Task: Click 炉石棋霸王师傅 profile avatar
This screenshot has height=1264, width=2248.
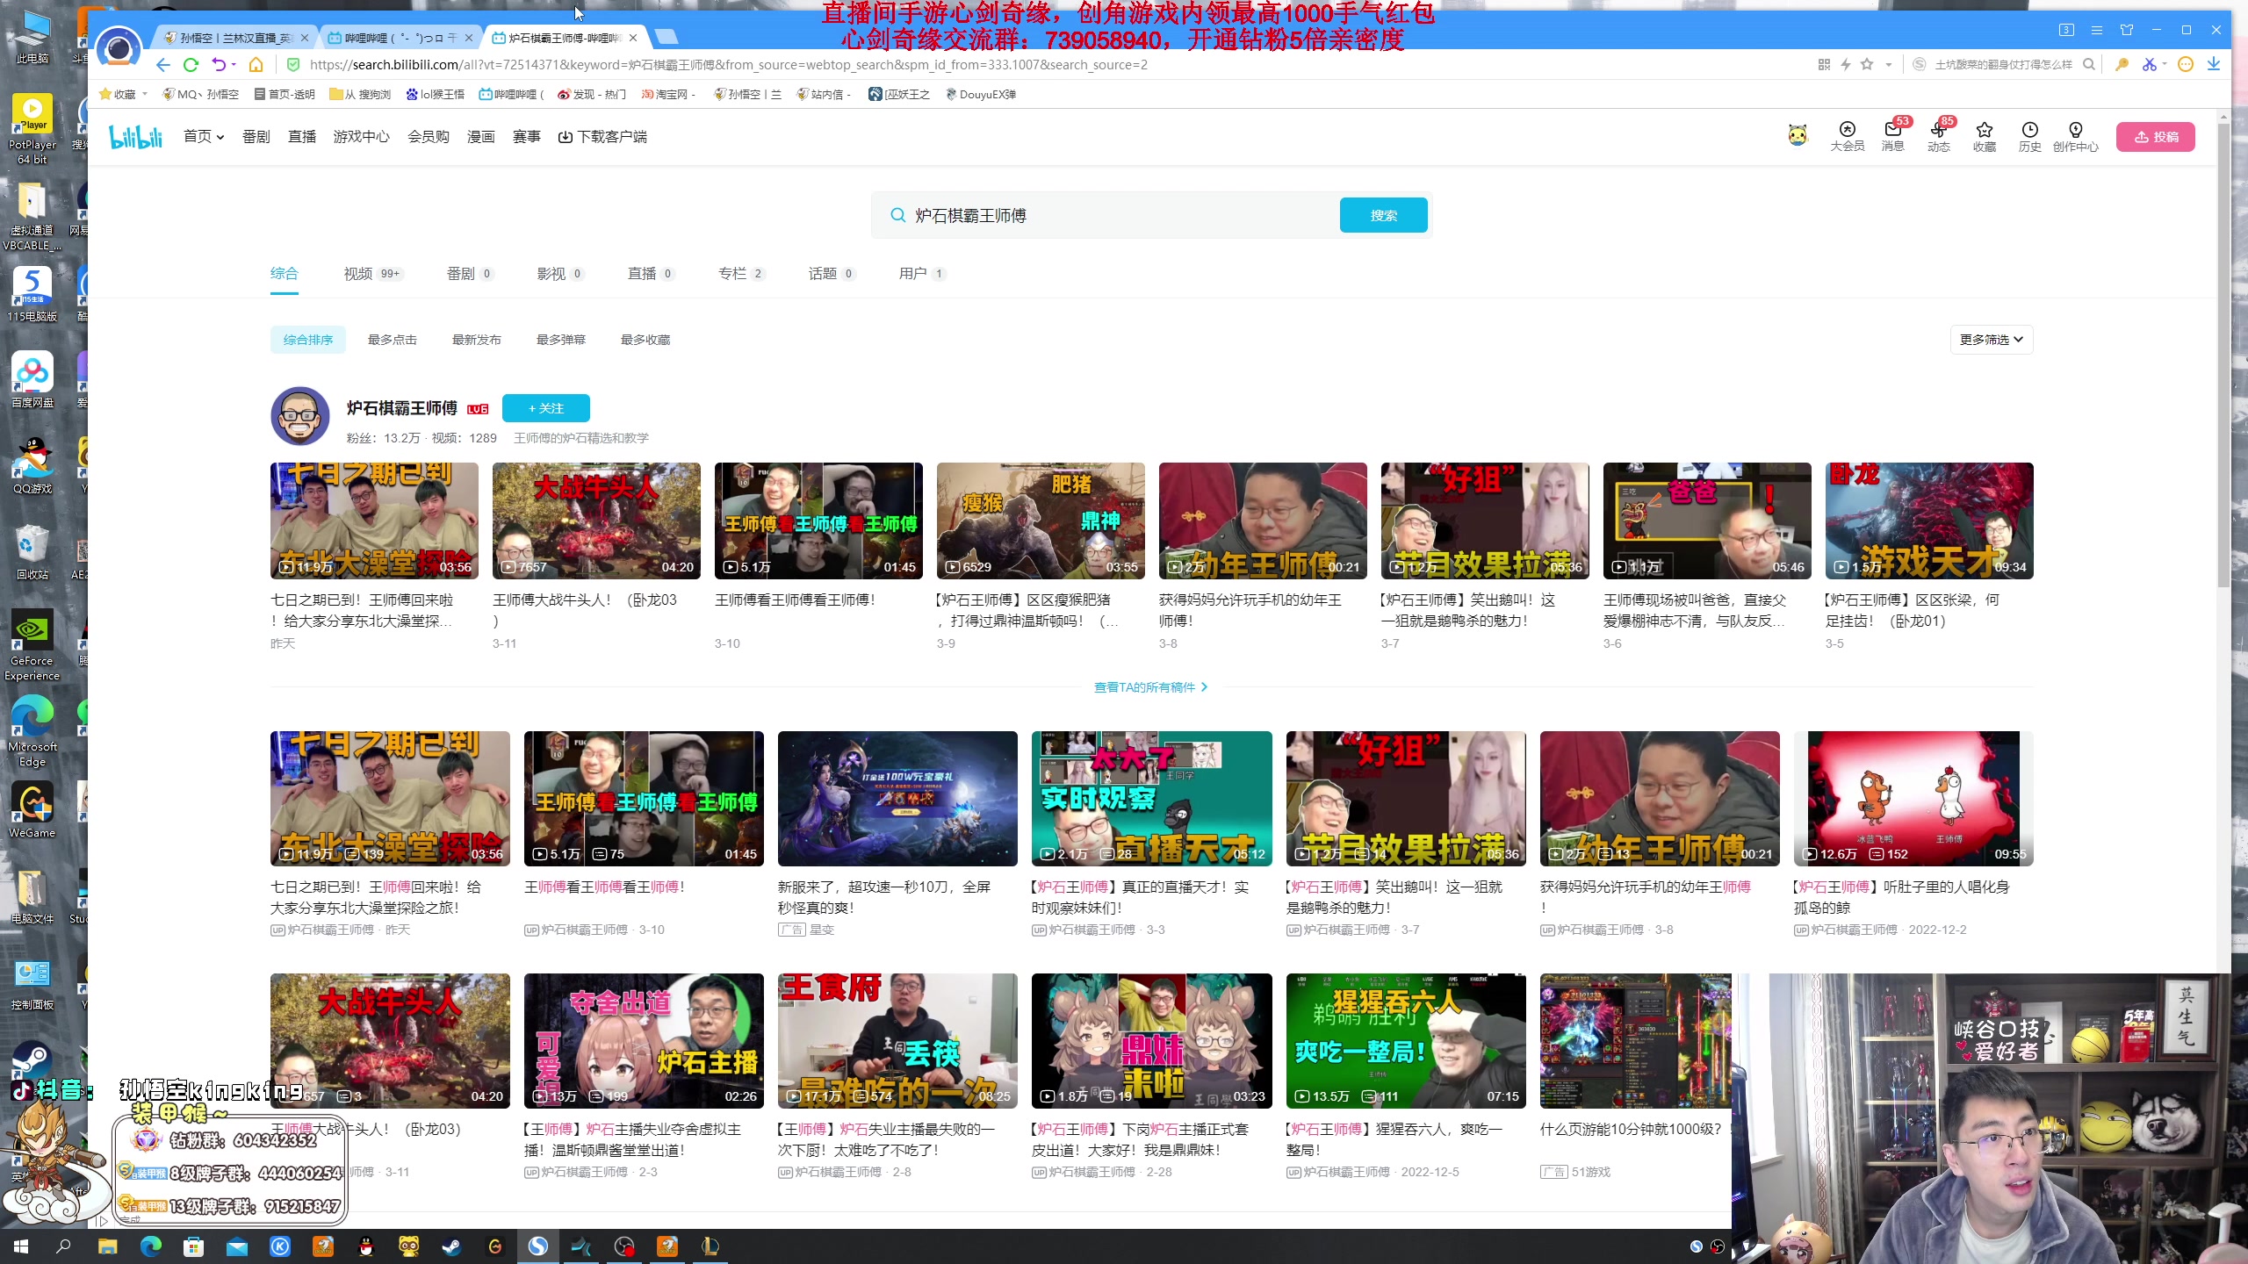Action: pyautogui.click(x=299, y=416)
